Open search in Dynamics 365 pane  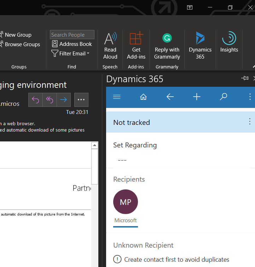pyautogui.click(x=223, y=97)
